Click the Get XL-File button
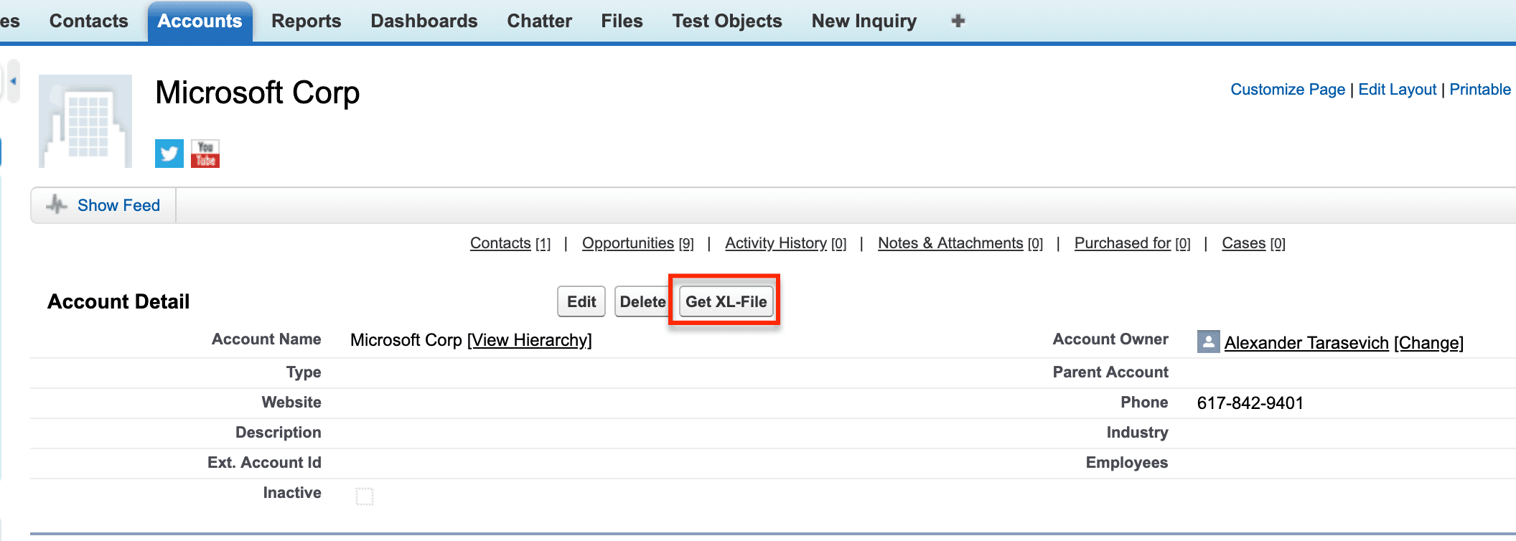The height and width of the screenshot is (541, 1516). click(x=726, y=301)
